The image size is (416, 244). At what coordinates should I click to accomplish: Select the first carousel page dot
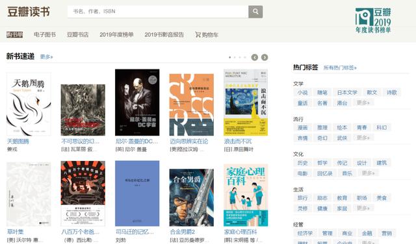[x=229, y=57]
